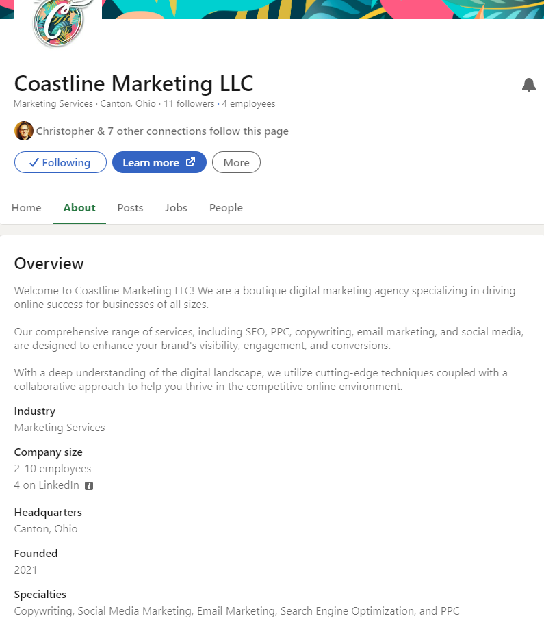Select the About tab
This screenshot has width=544, height=618.
(x=79, y=208)
